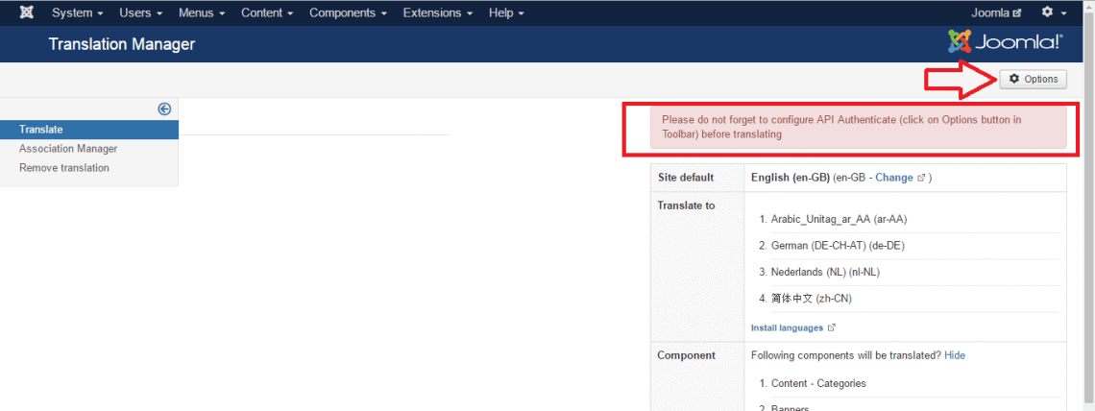Open the Joomla site link in top bar
Image resolution: width=1095 pixels, height=411 pixels.
[x=995, y=12]
